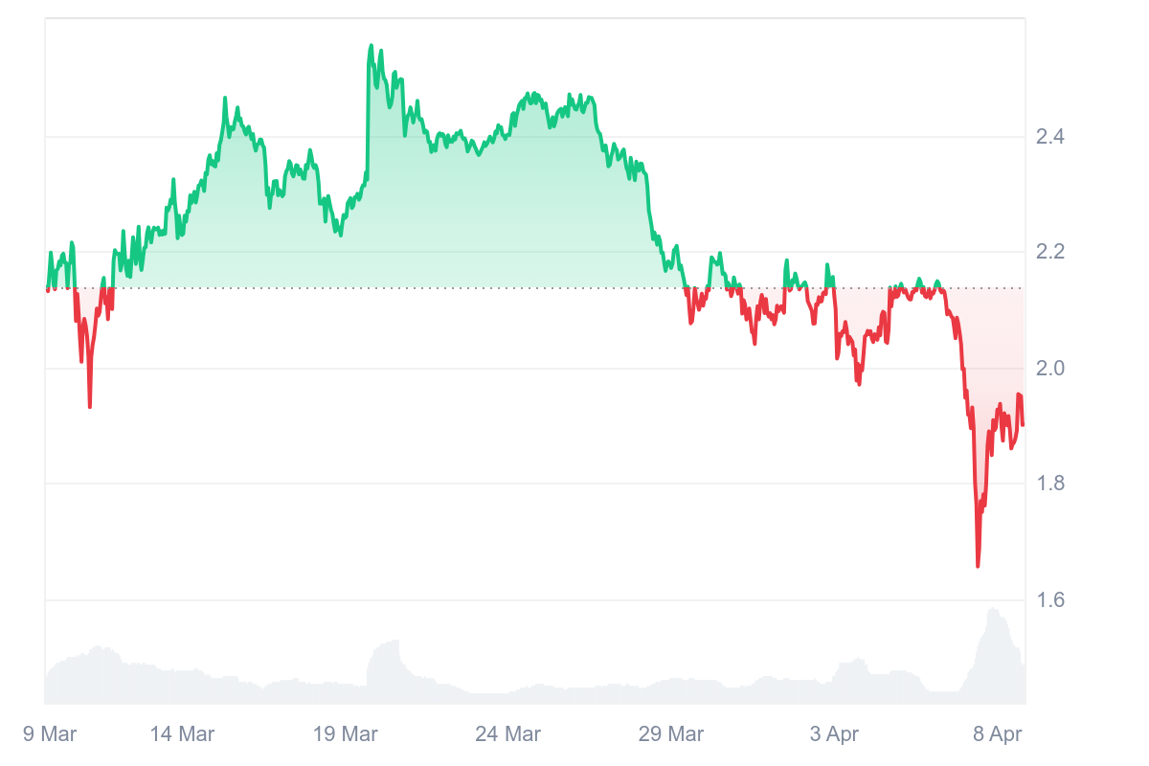
Task: Click the 1.8 price axis label
Action: coord(1050,484)
